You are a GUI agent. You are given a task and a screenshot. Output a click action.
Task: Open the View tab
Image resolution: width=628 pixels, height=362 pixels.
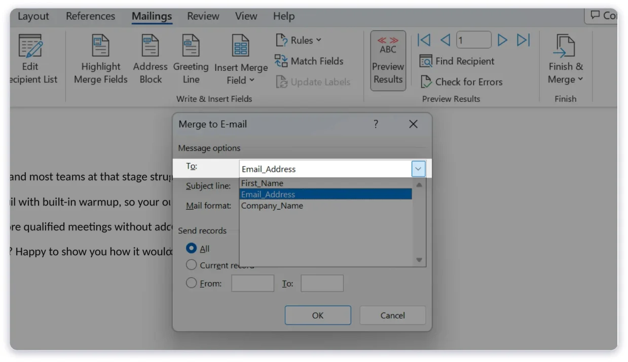246,16
